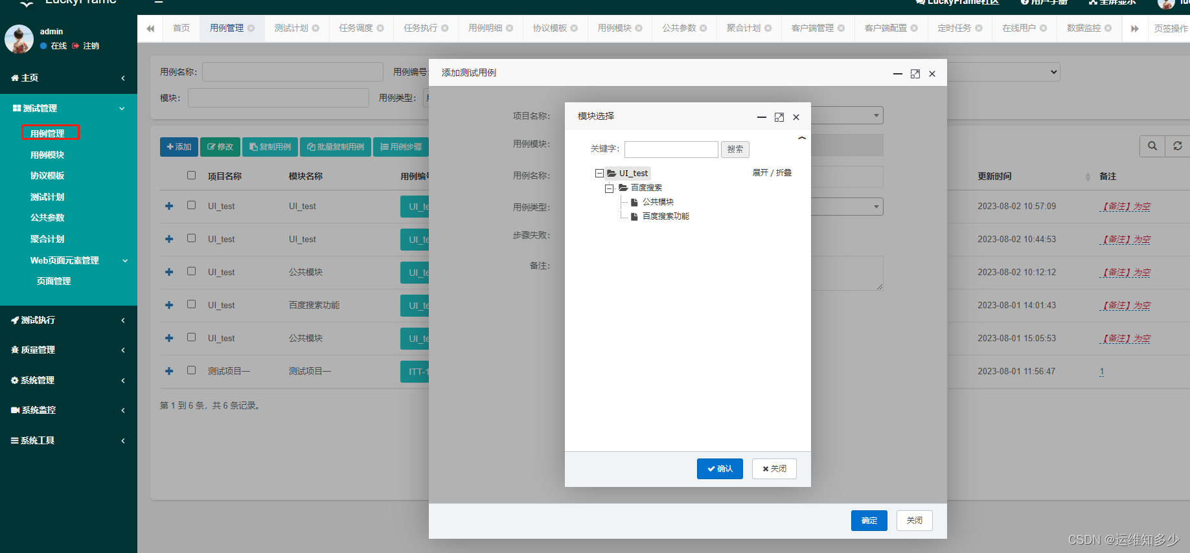Toggle the select-all checkbox in the table header
Viewport: 1190px width, 553px height.
coord(191,175)
